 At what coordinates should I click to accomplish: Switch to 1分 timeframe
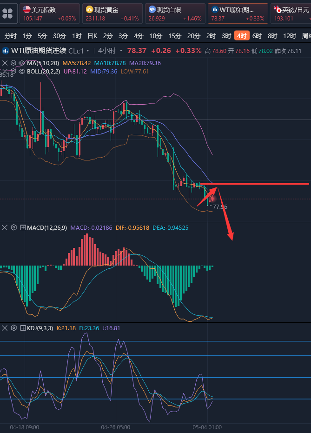pyautogui.click(x=27, y=36)
